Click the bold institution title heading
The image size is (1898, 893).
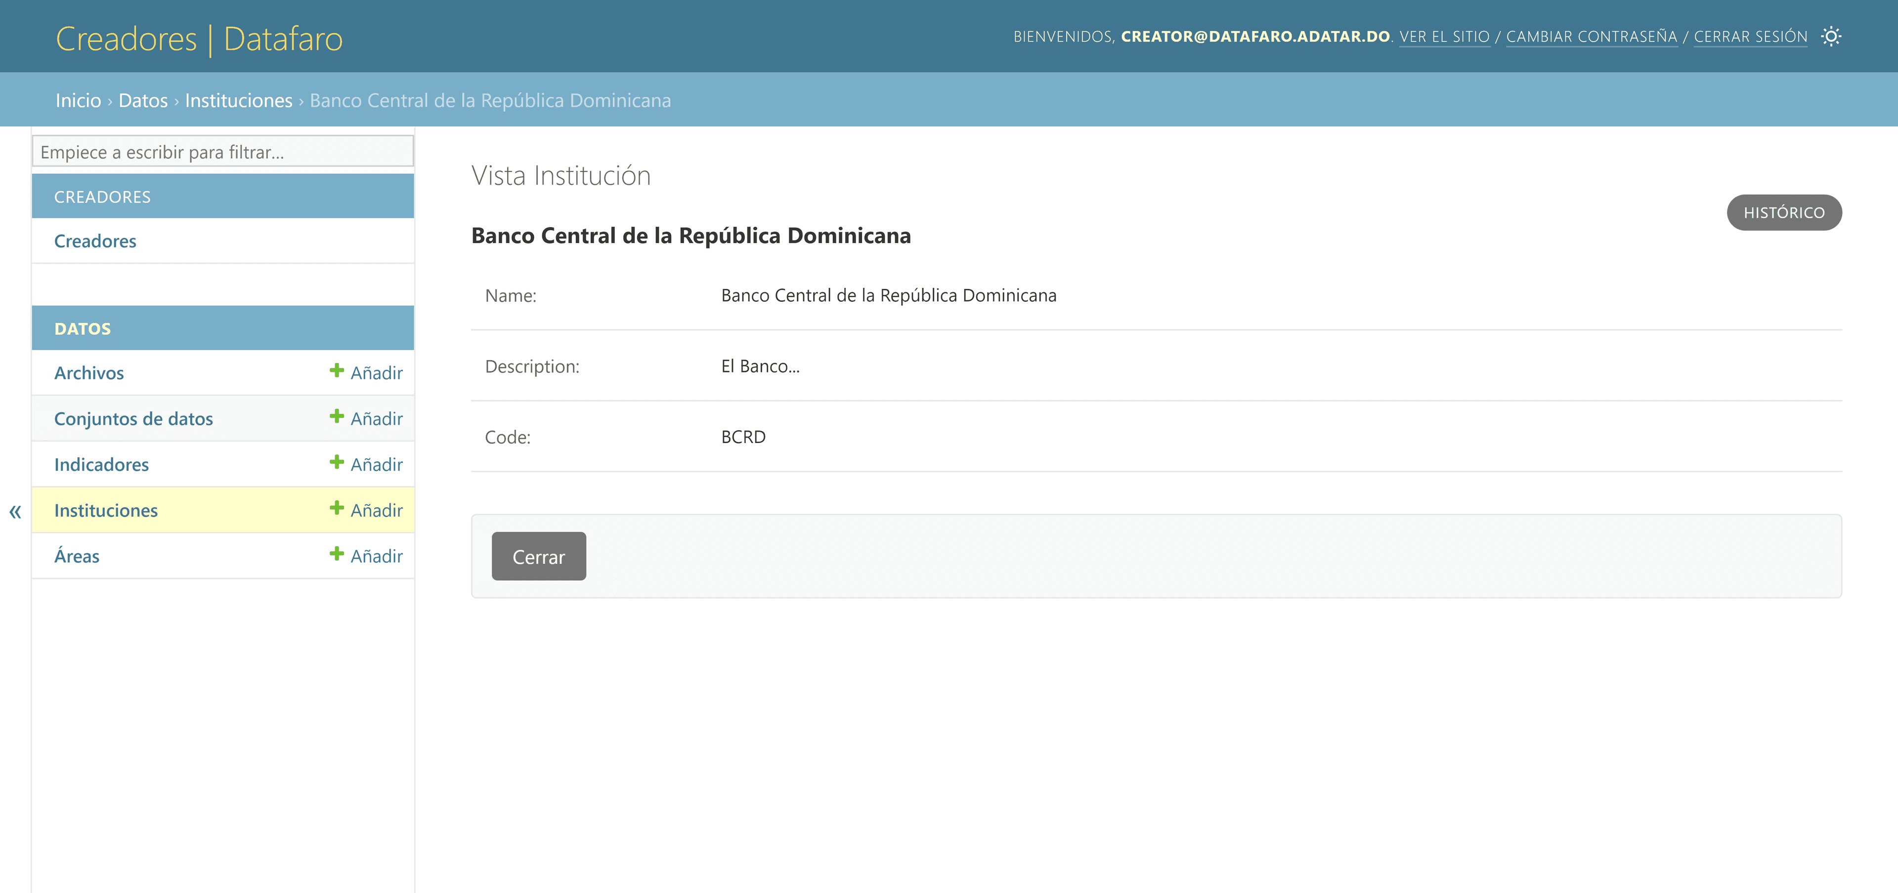pyautogui.click(x=691, y=236)
